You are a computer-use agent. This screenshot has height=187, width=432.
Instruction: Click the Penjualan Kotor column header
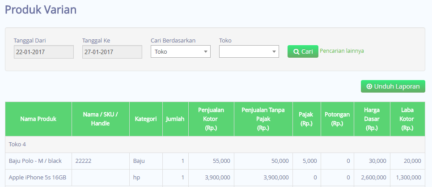(x=211, y=119)
